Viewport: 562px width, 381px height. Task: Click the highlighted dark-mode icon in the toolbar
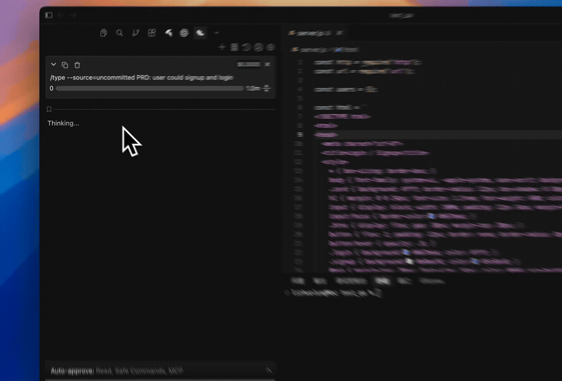point(199,33)
